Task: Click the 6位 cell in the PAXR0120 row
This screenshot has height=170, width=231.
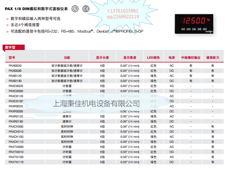Action: coord(102,116)
